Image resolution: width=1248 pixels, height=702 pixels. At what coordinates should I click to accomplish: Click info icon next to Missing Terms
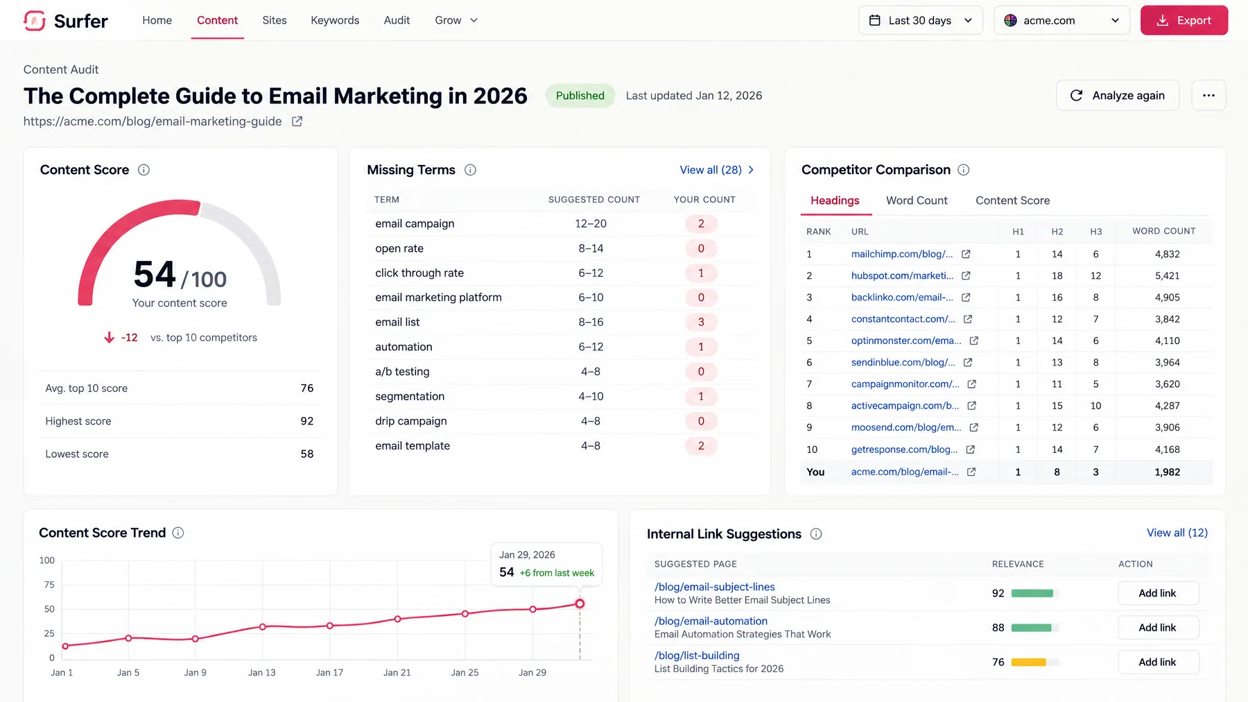(470, 170)
